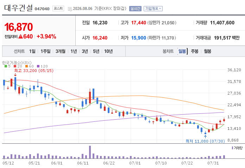Screen dimensions: 245x168
Task: Click the 거래량 volume legend marker
Action: click(232, 148)
